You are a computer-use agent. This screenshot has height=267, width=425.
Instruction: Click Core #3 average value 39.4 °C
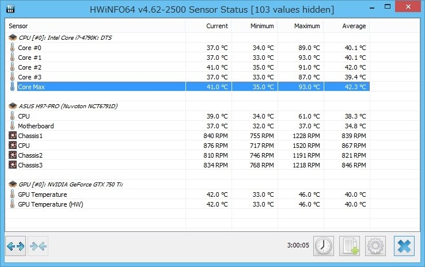click(355, 77)
